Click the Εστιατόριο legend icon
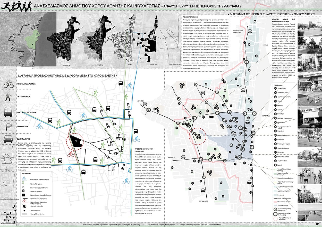The height and width of the screenshot is (227, 322). tap(275, 139)
